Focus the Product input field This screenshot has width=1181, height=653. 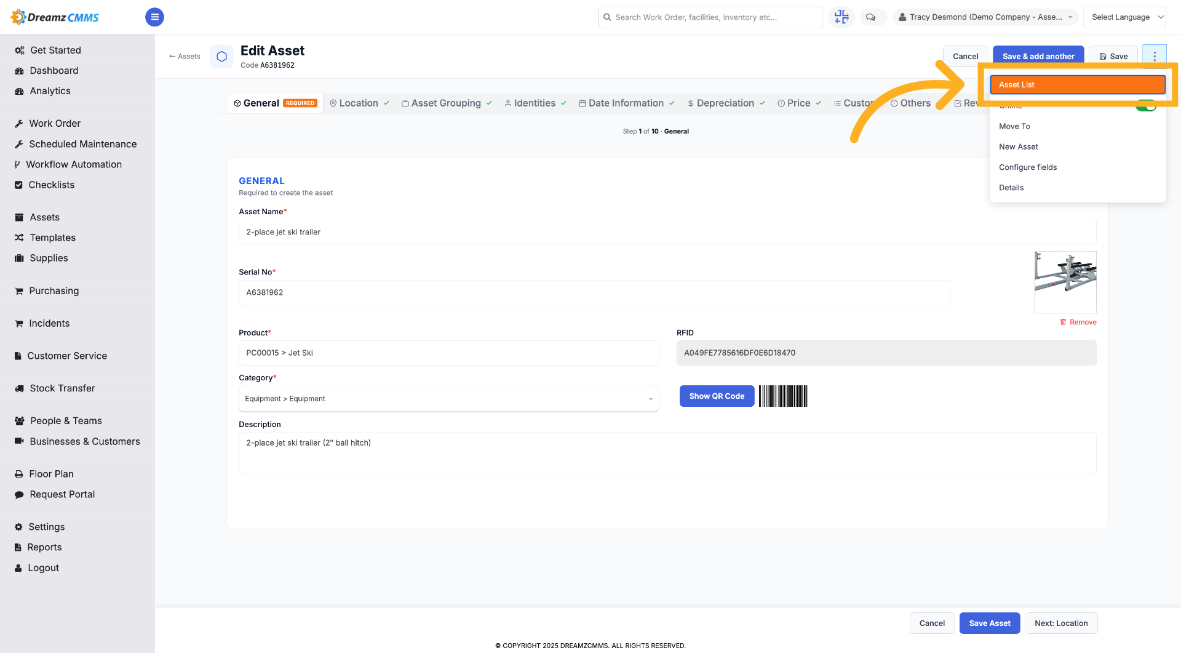coord(448,353)
